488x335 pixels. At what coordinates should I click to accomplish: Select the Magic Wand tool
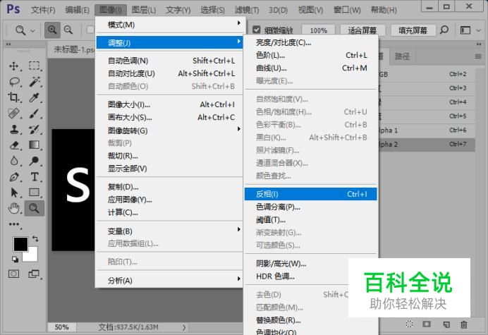(35, 82)
